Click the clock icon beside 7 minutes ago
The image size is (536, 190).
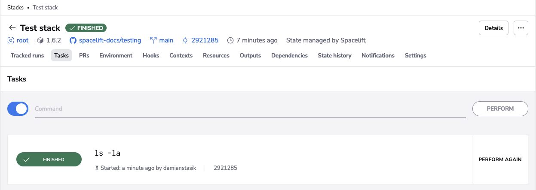pyautogui.click(x=230, y=40)
